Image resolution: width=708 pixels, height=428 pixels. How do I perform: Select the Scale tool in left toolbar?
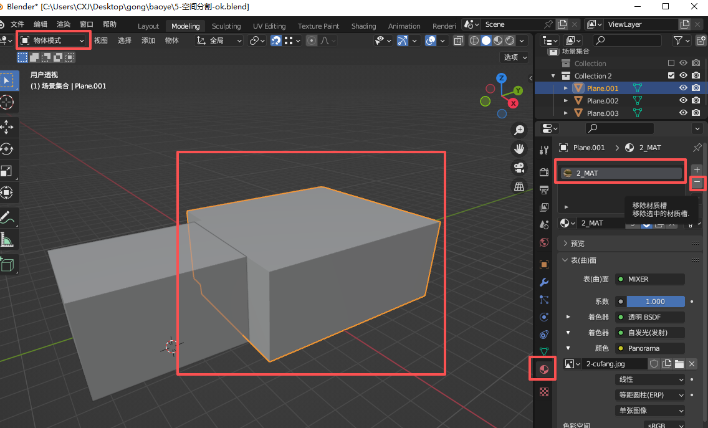pyautogui.click(x=7, y=171)
